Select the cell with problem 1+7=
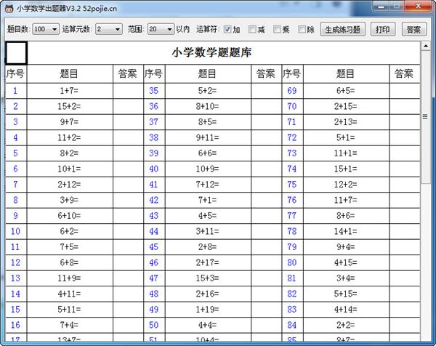Image resolution: width=436 pixels, height=346 pixels. [x=70, y=91]
